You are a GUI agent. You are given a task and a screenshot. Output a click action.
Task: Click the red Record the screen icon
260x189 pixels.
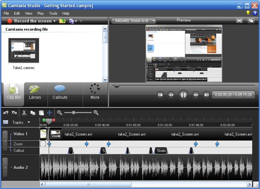[x=10, y=21]
